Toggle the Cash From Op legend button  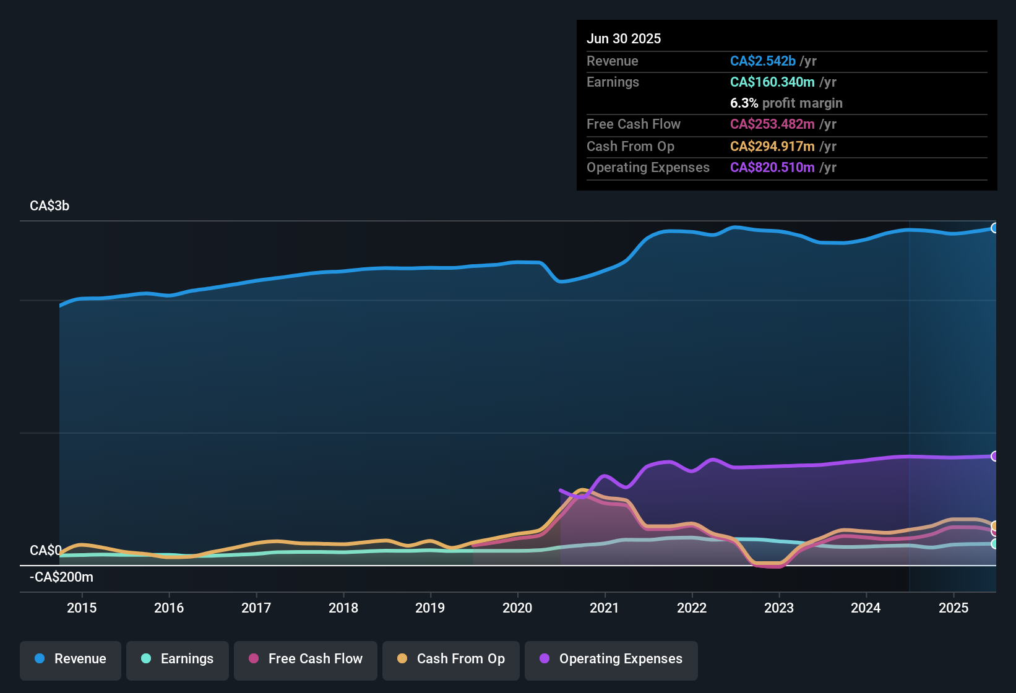[x=451, y=660]
